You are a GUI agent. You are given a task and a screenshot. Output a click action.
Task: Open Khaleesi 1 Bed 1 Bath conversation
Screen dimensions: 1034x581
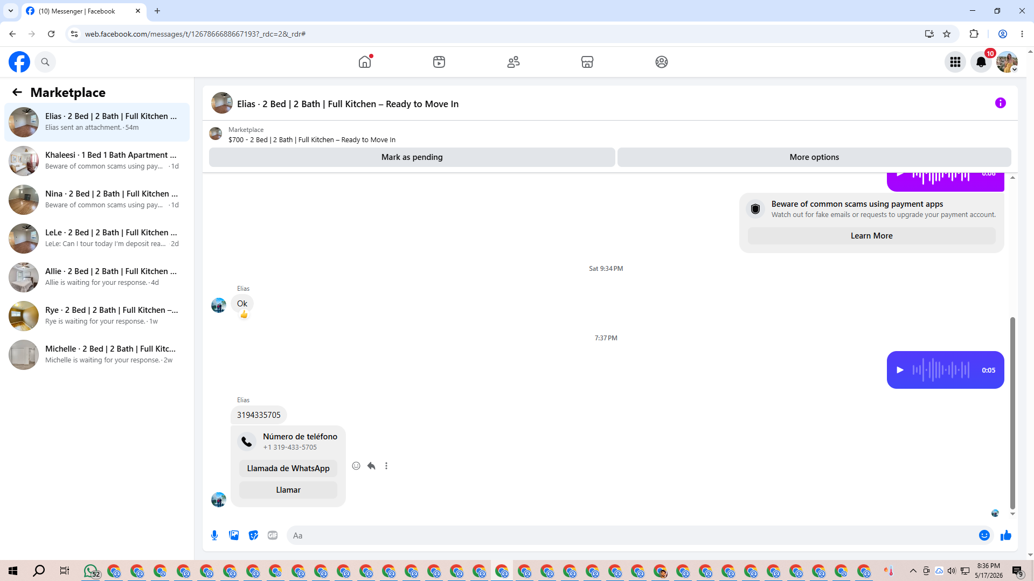tap(97, 160)
